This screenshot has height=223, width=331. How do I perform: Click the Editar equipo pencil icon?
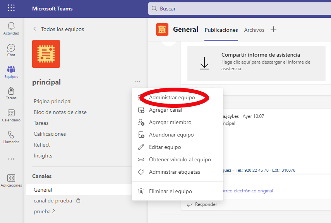(x=141, y=147)
